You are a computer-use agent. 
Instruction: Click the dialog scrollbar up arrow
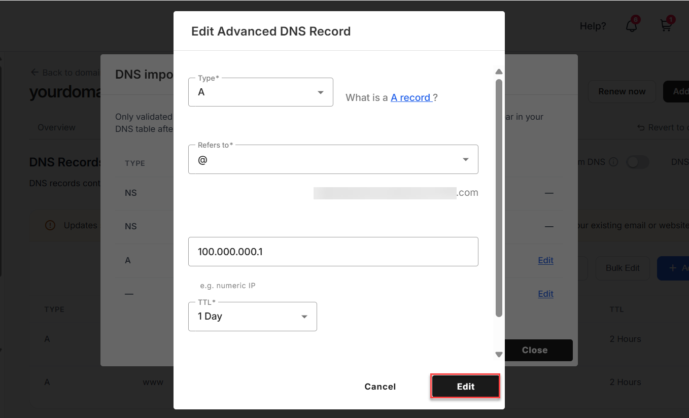[499, 72]
